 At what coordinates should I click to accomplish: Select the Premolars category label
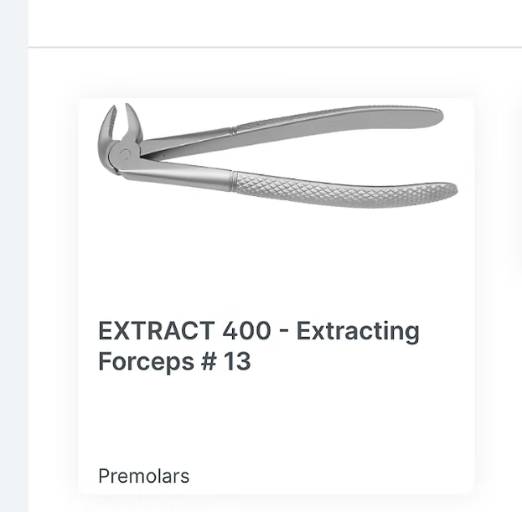pos(143,477)
